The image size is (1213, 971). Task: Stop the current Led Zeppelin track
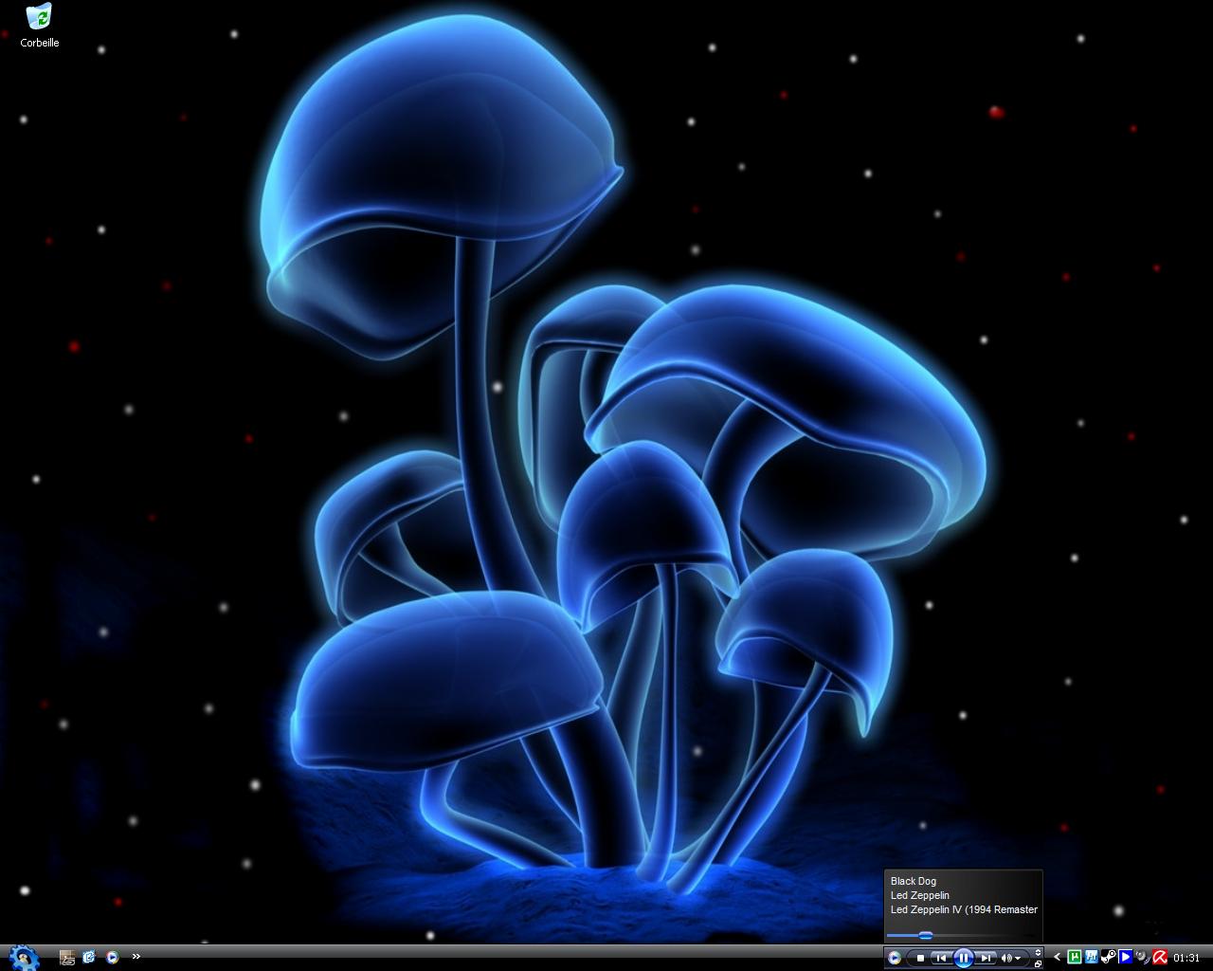tap(920, 958)
